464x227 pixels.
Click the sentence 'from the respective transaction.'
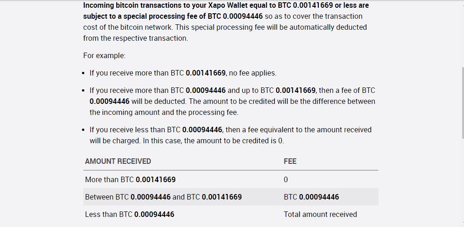[136, 38]
